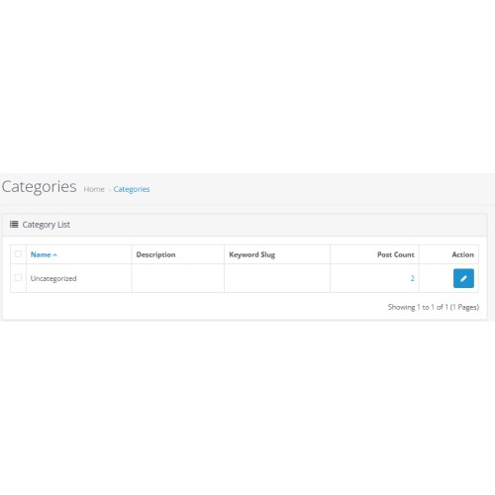The height and width of the screenshot is (495, 495).
Task: Check the Uncategorized row checkbox
Action: [18, 277]
